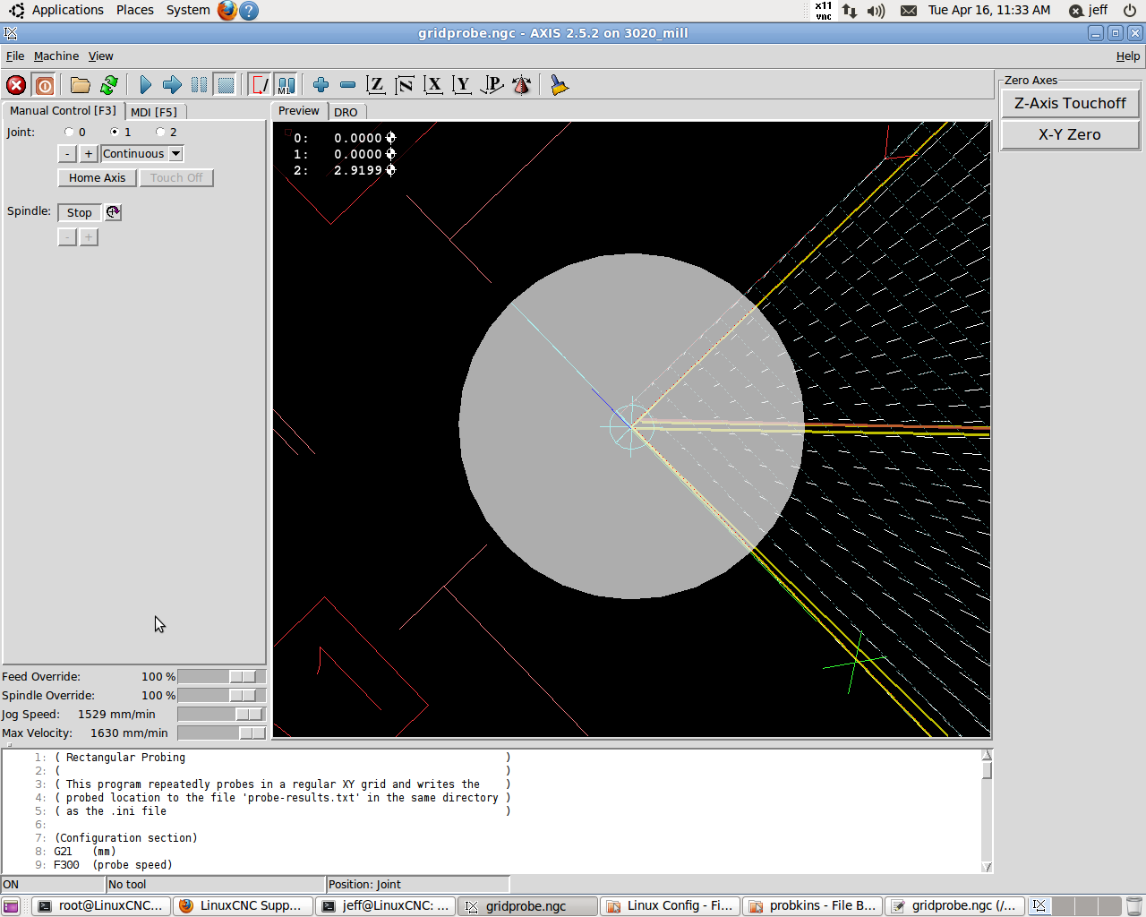
Task: Run next line with step icon
Action: click(172, 85)
